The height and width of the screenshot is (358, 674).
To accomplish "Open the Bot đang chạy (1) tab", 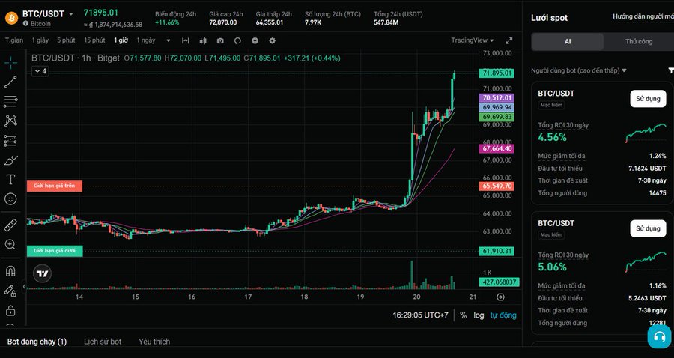I will coord(37,342).
